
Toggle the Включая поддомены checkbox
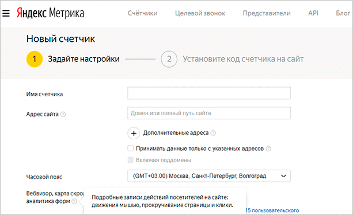click(x=131, y=160)
